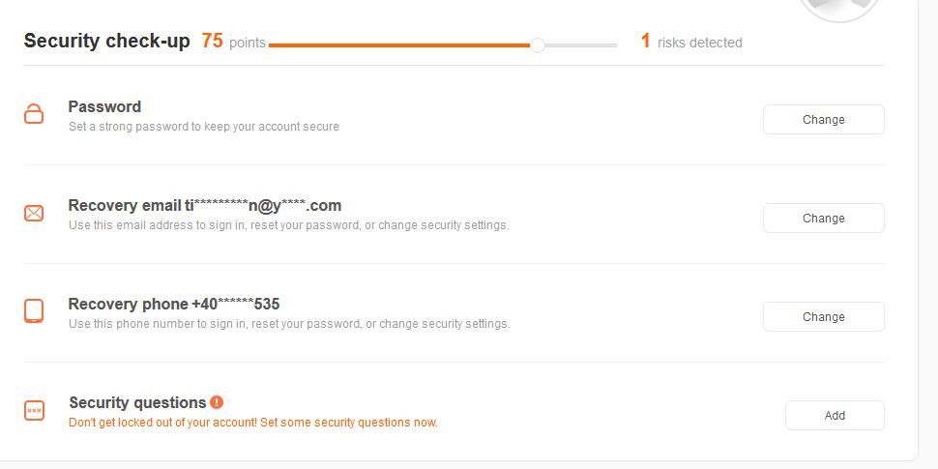Click the security score slider handle
The width and height of the screenshot is (938, 469).
click(x=538, y=44)
